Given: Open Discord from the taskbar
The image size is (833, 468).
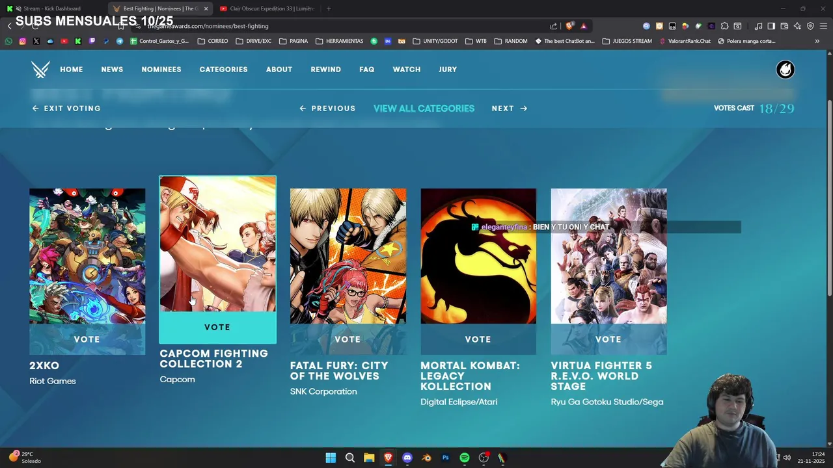Looking at the screenshot, I should [x=407, y=458].
